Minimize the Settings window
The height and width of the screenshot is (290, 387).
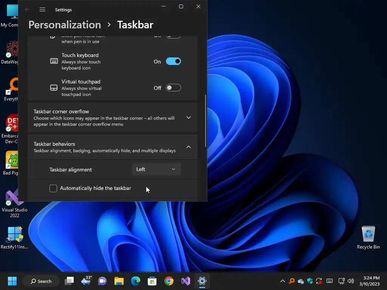pyautogui.click(x=164, y=7)
